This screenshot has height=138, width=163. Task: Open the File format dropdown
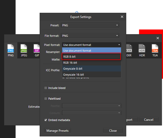90,36
